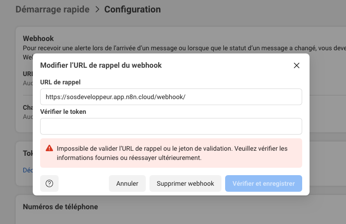Image resolution: width=346 pixels, height=224 pixels.
Task: Click the validation error message text
Action: (172, 153)
